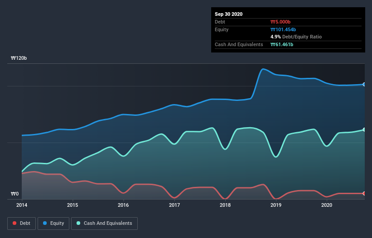Click the 2020 x-axis label
Screen dimensions: 372x238
[327, 205]
